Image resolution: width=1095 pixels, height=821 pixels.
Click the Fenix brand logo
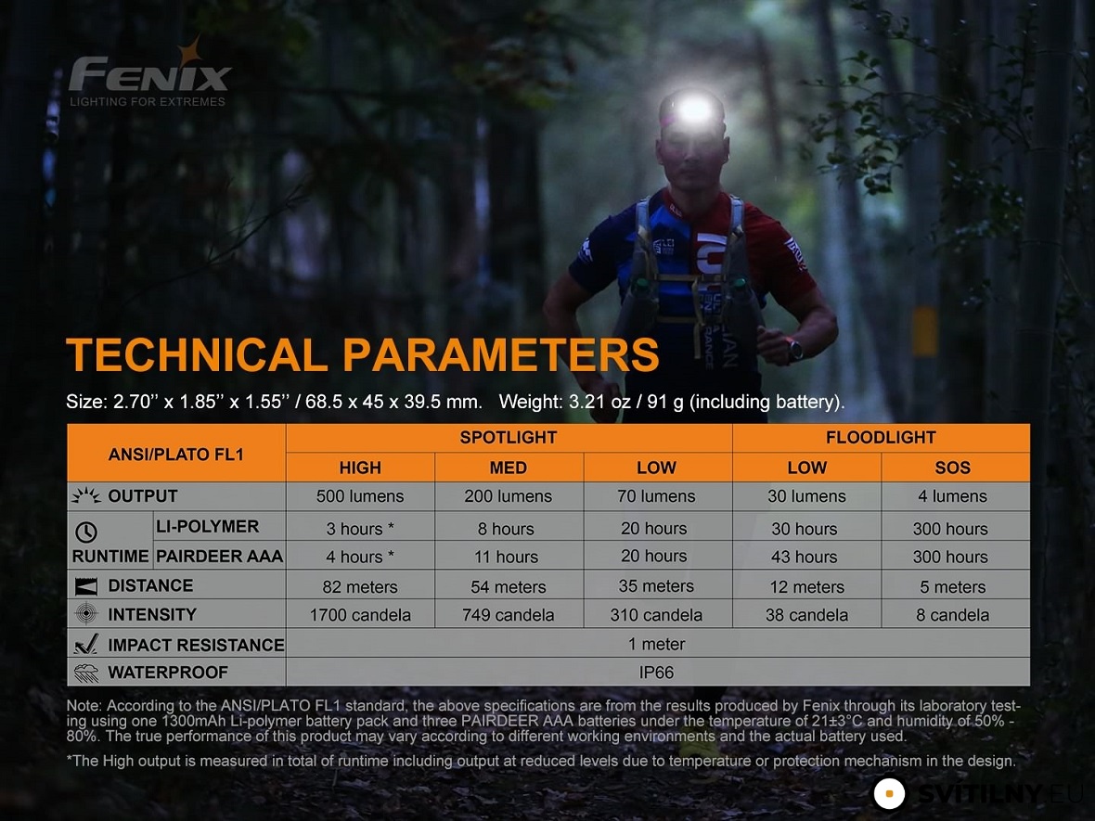pyautogui.click(x=149, y=74)
